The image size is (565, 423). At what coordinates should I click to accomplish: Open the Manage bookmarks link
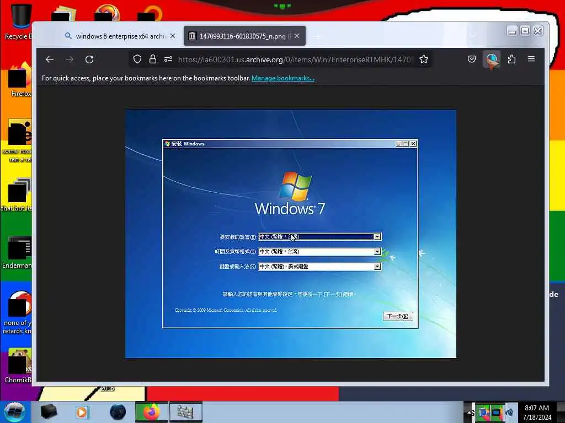click(x=283, y=78)
